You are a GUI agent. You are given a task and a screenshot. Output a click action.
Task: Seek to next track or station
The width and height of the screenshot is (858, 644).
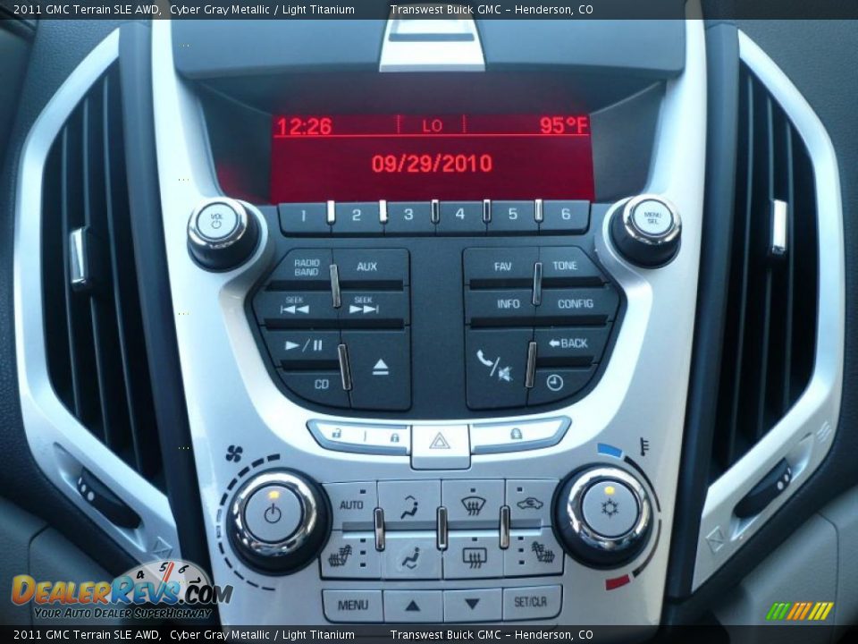[x=374, y=307]
